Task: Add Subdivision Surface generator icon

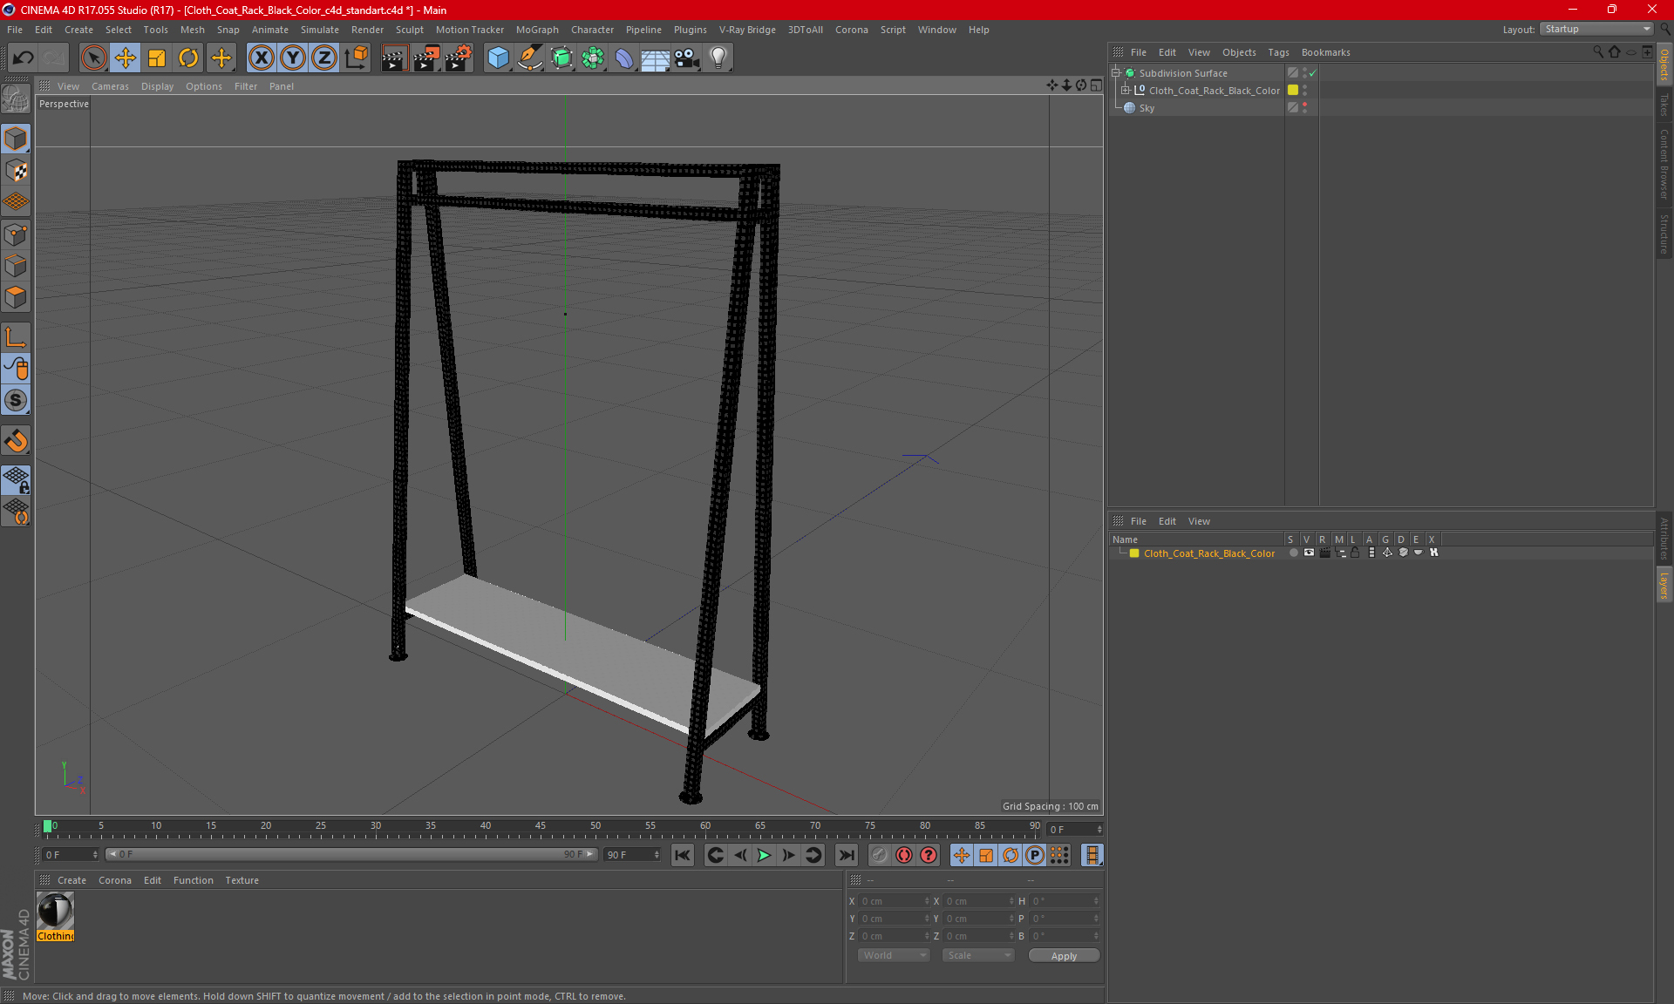Action: [561, 58]
